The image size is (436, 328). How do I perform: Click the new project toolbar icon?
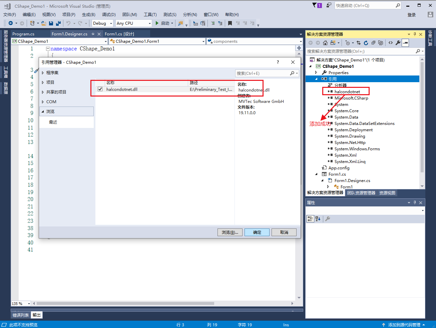coord(32,23)
